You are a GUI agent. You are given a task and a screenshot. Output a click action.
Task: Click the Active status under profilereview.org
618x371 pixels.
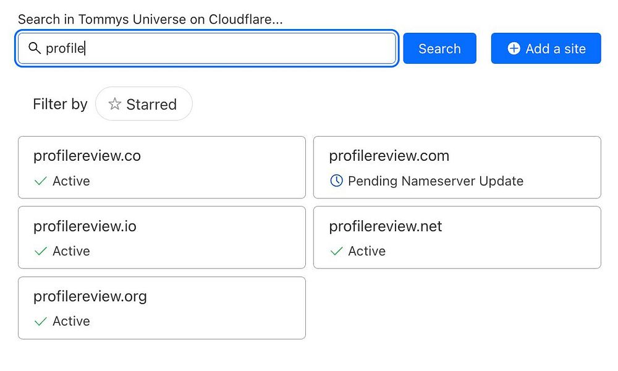click(71, 321)
